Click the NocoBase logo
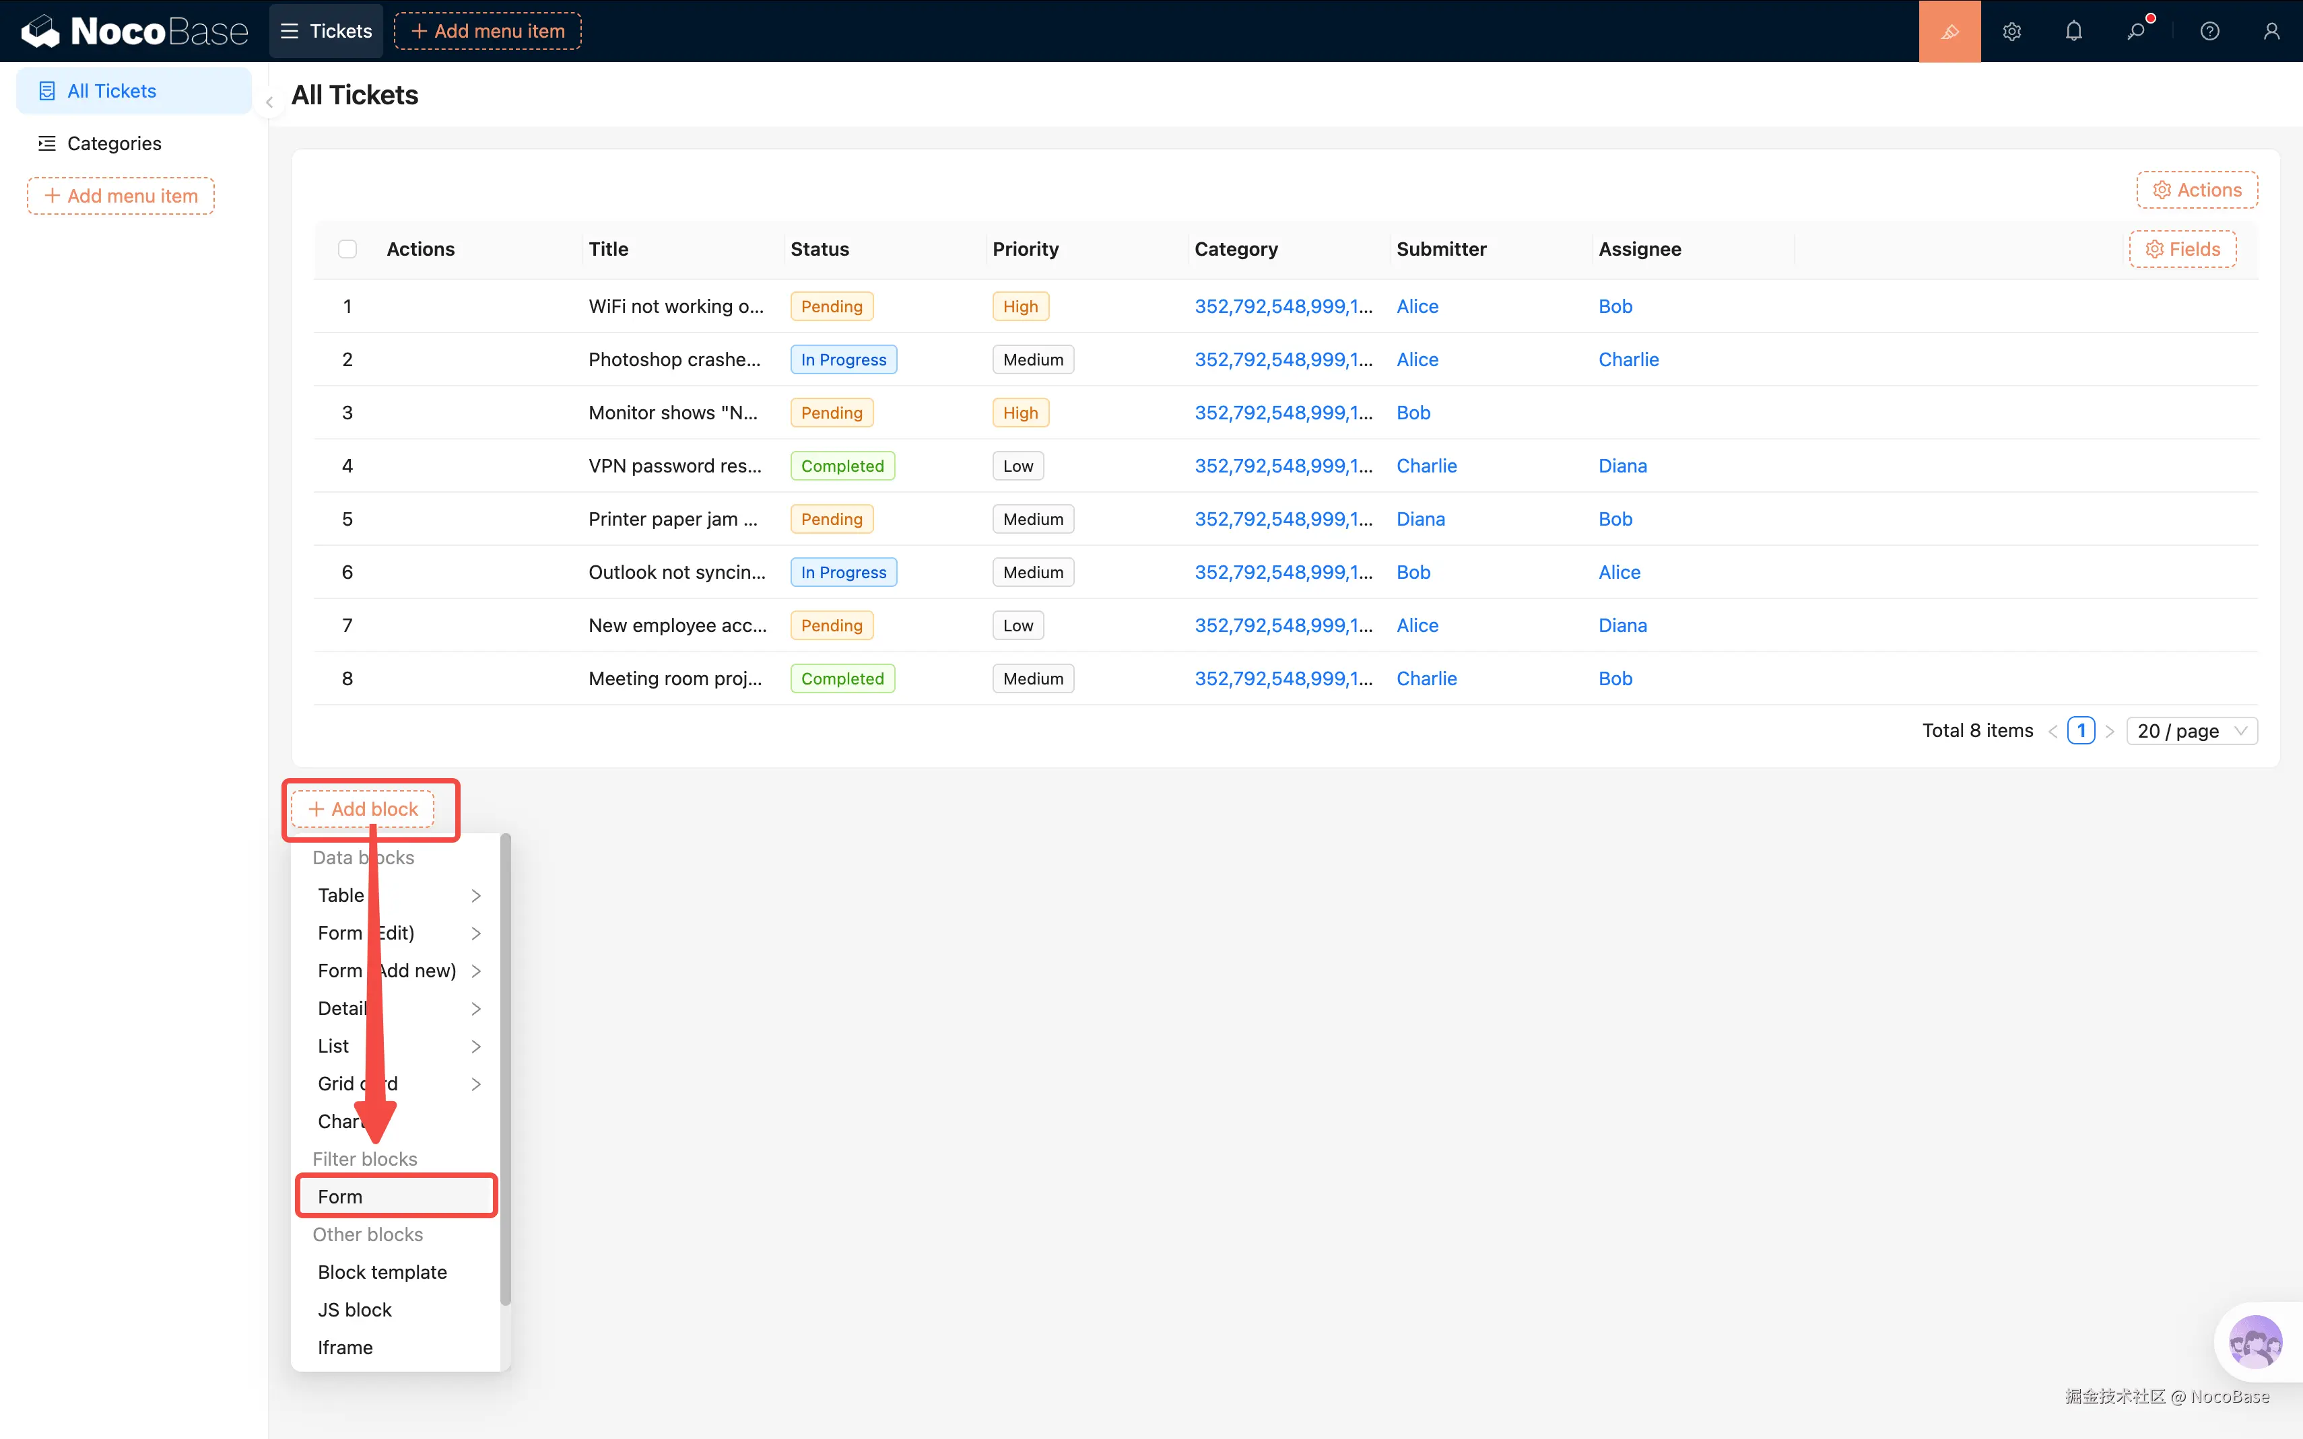The width and height of the screenshot is (2303, 1439). (134, 32)
